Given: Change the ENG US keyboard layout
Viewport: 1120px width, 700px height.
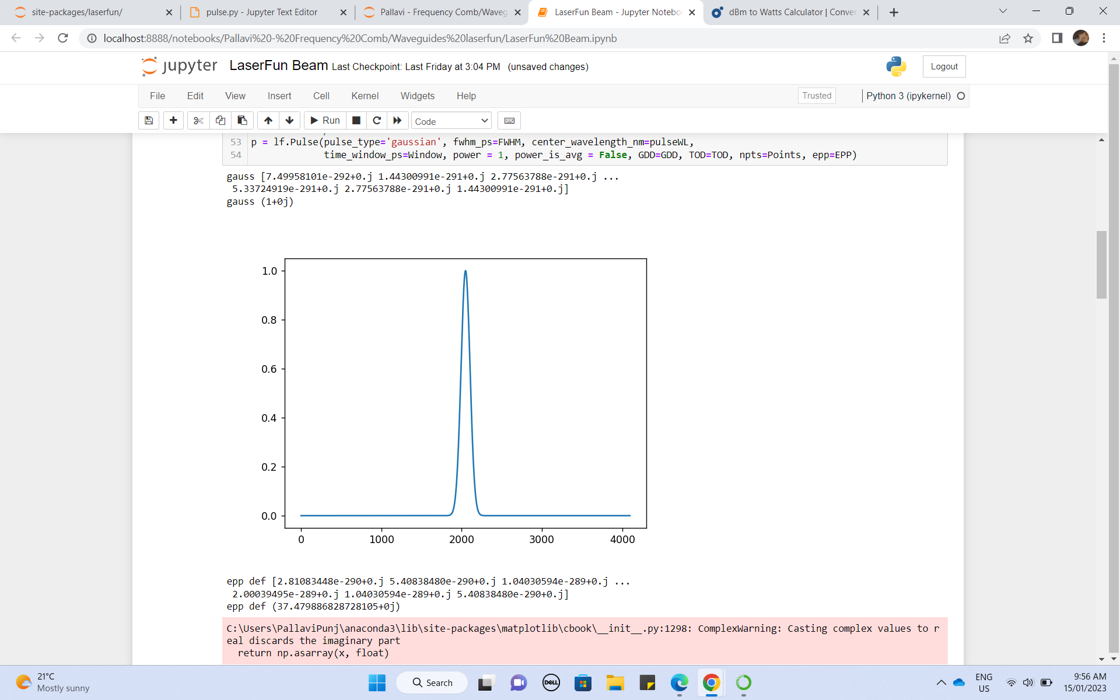Looking at the screenshot, I should point(984,682).
